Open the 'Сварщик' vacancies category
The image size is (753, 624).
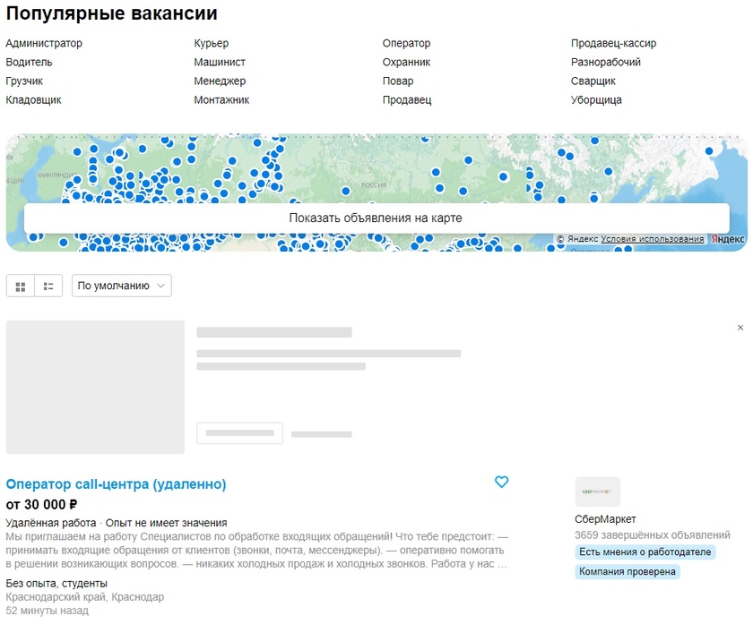click(593, 81)
